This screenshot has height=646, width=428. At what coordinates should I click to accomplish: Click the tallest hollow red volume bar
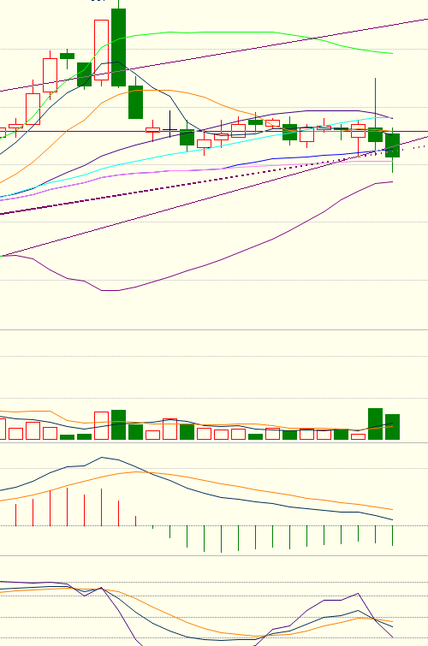(101, 425)
